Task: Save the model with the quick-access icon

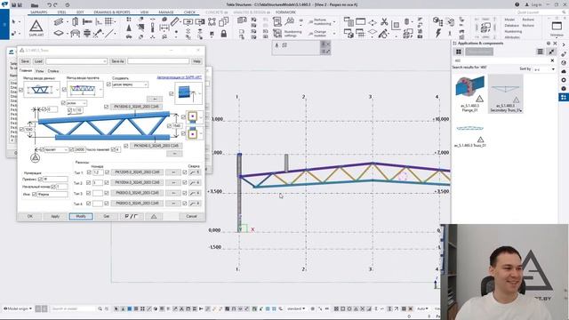Action: [14, 5]
